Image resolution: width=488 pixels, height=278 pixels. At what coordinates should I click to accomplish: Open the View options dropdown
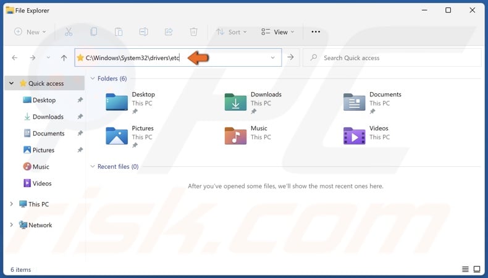point(277,32)
